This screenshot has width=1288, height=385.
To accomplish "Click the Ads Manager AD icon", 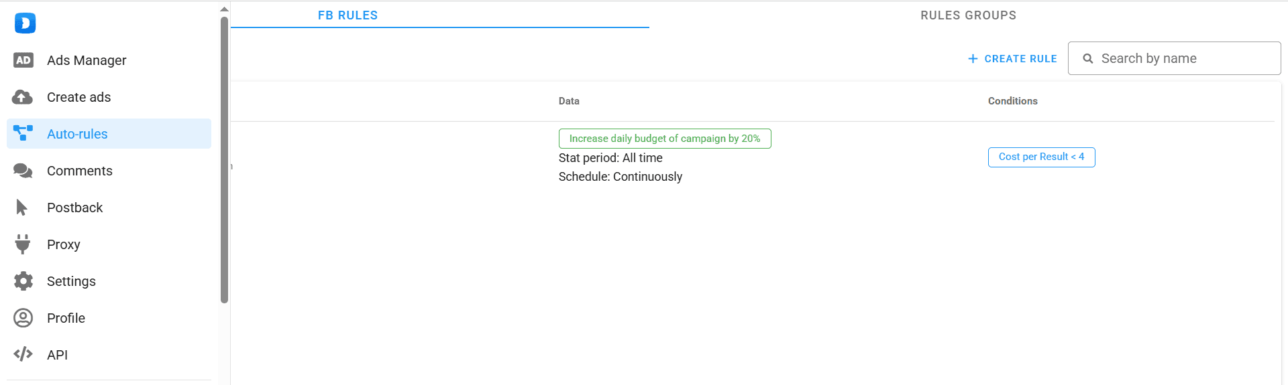I will pyautogui.click(x=23, y=60).
